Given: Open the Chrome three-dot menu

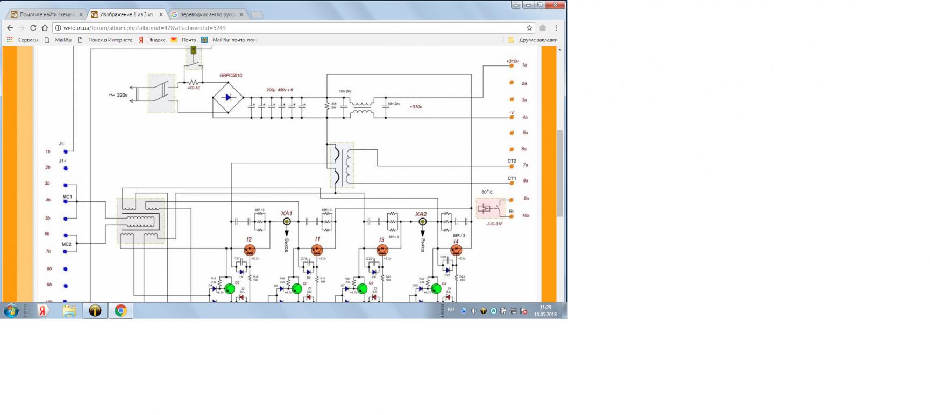Looking at the screenshot, I should 556,28.
